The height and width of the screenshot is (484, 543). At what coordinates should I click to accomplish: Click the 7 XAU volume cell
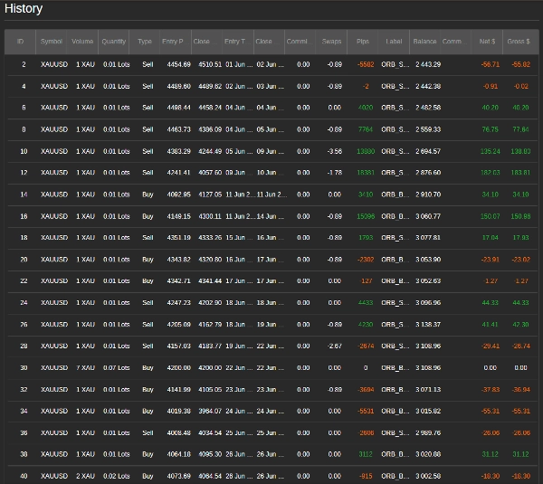point(85,368)
